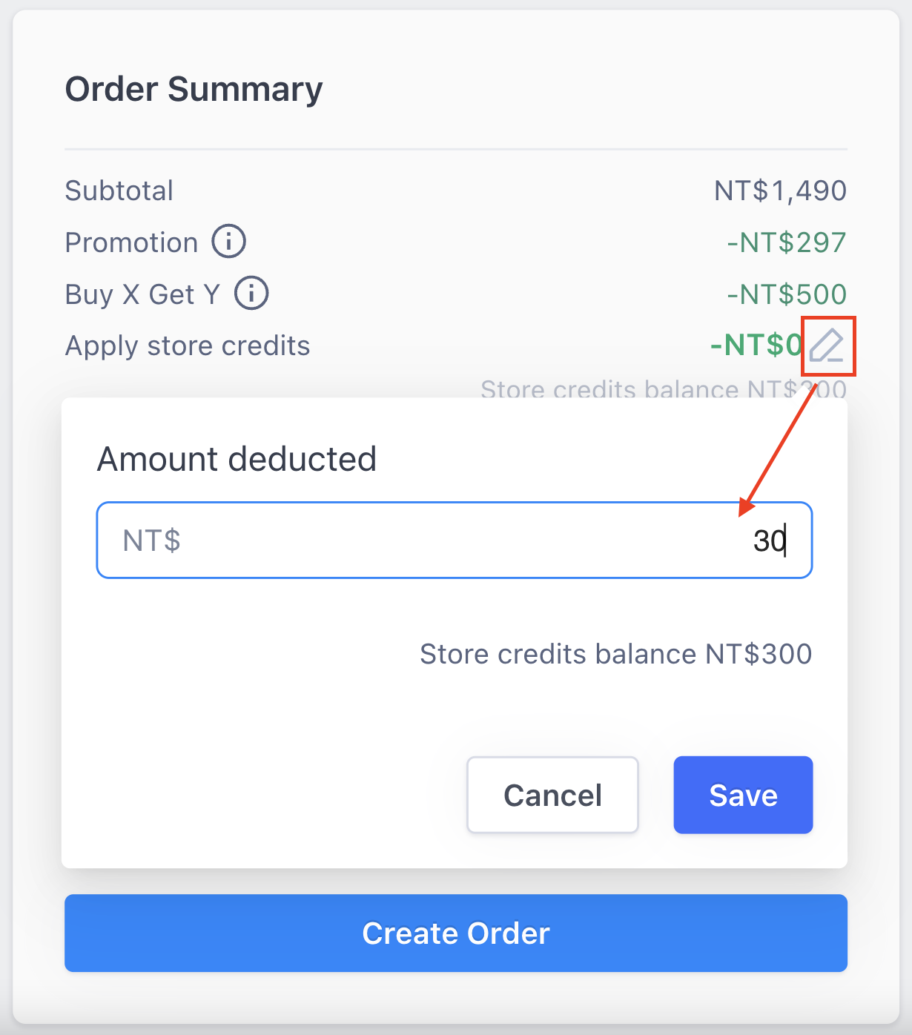Click the Buy X Get Y label
The height and width of the screenshot is (1035, 912).
click(x=142, y=294)
